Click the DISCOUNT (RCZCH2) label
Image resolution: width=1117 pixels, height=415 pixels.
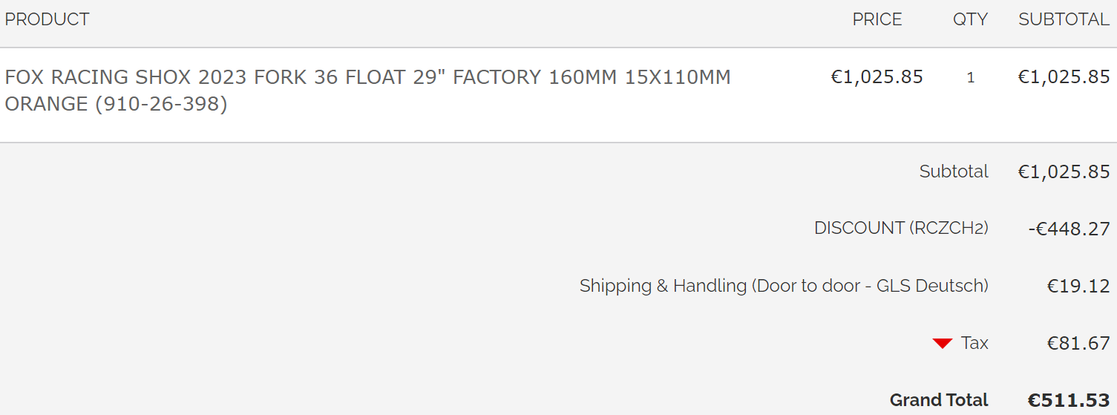click(901, 228)
